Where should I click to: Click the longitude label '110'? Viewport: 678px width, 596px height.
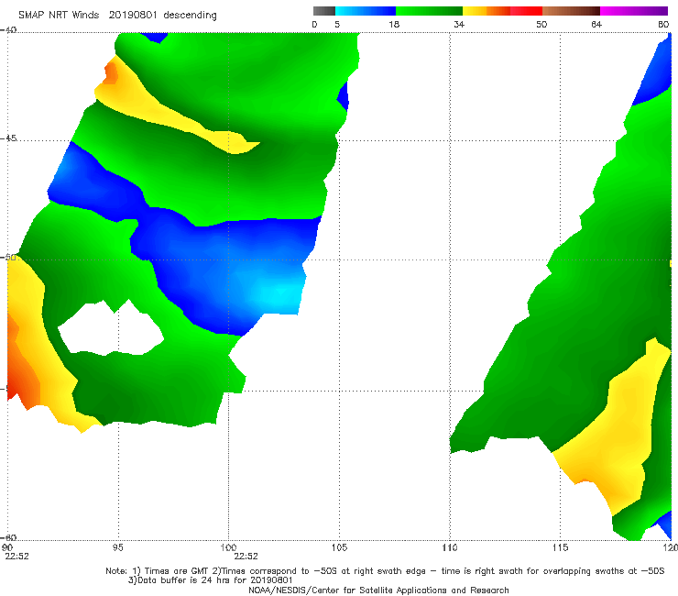pos(450,547)
